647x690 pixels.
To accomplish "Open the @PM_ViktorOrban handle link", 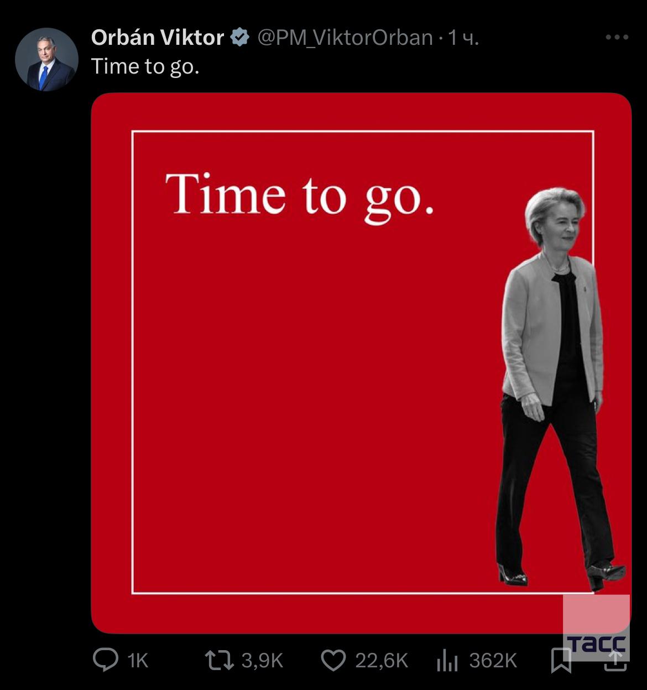I will (345, 38).
